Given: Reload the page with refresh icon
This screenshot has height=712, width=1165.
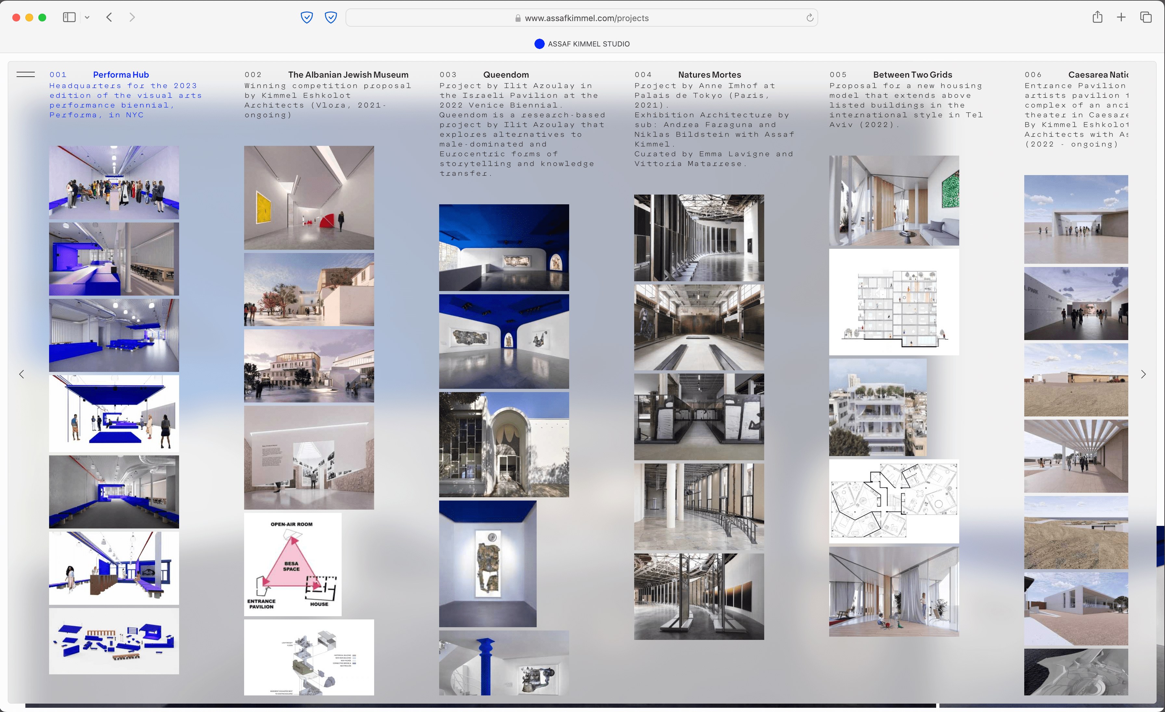Looking at the screenshot, I should 809,18.
